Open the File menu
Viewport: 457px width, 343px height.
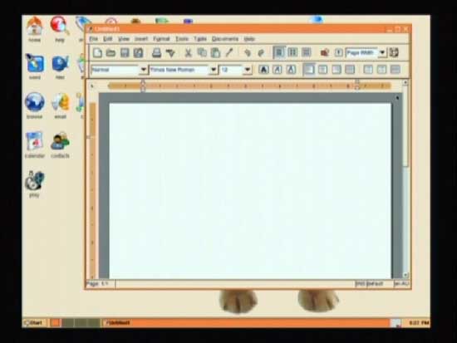93,39
